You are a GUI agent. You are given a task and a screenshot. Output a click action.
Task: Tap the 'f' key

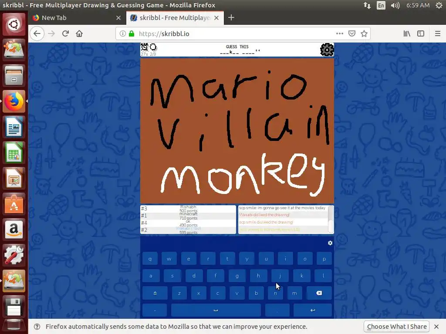pos(216,276)
